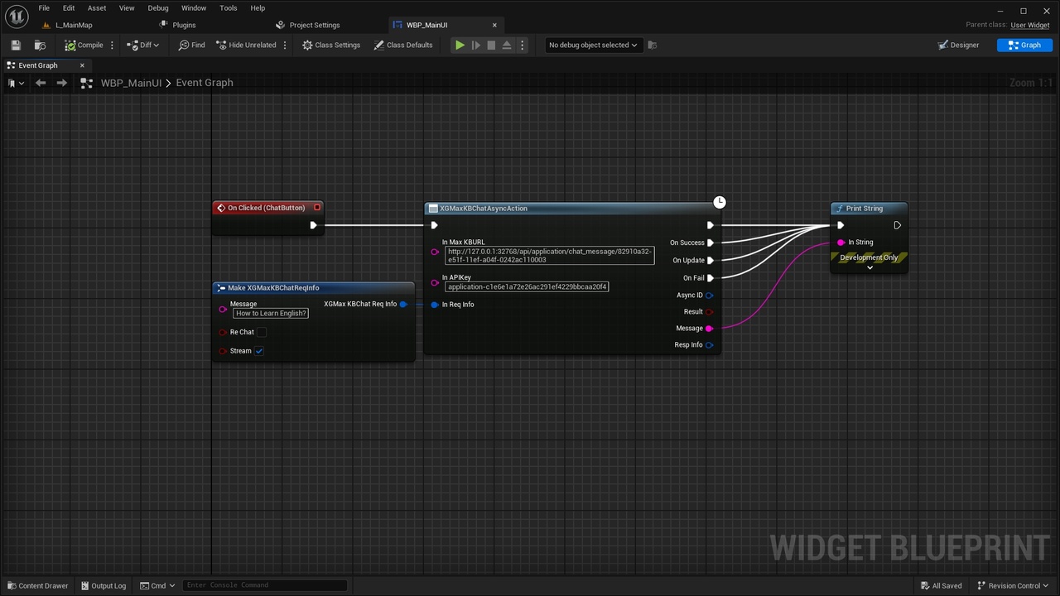1060x596 pixels.
Task: Open the Content Drawer
Action: 37,586
